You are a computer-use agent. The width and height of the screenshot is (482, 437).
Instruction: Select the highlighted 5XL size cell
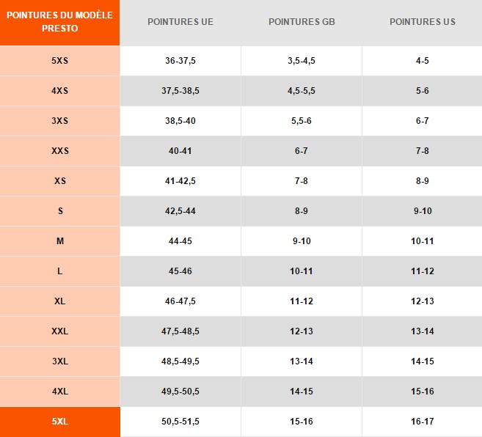click(x=59, y=422)
